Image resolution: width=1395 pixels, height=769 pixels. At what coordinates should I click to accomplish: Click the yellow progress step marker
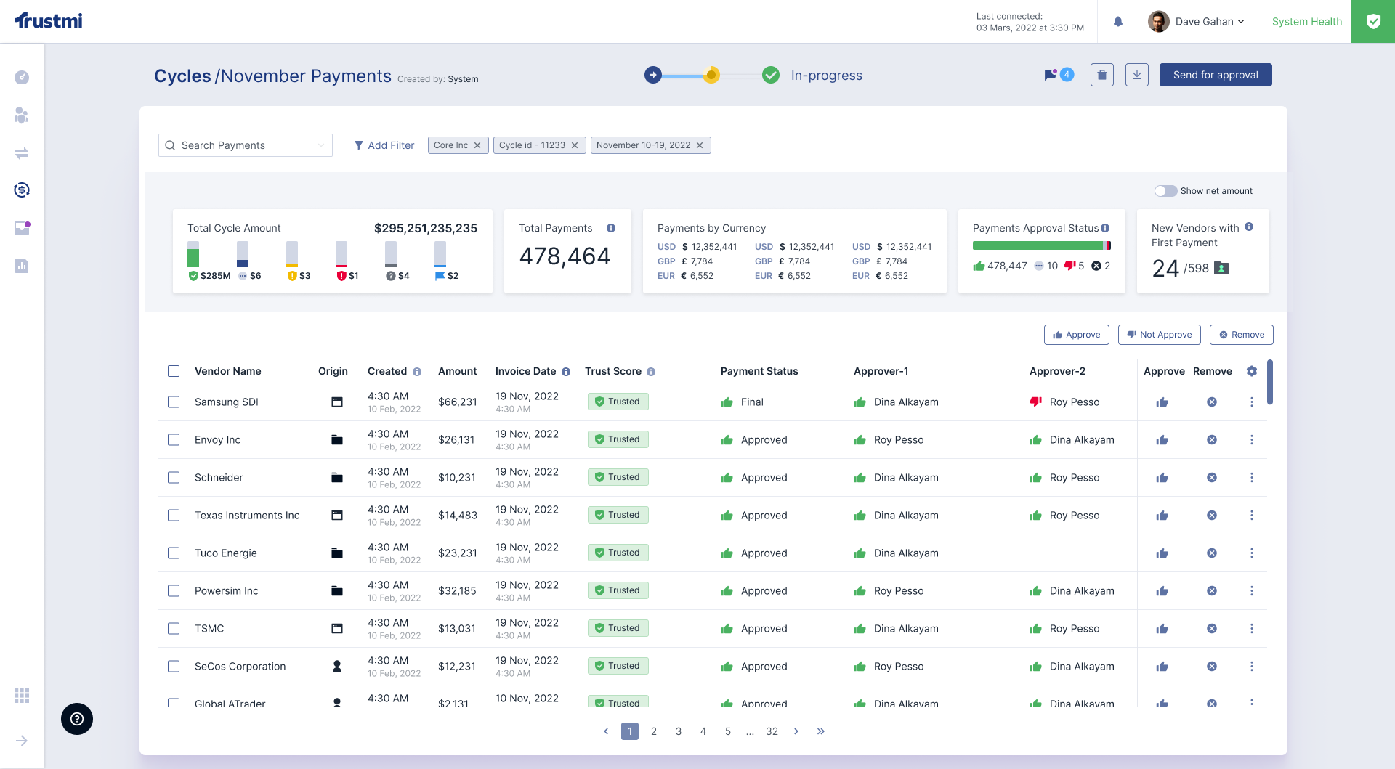pyautogui.click(x=712, y=75)
